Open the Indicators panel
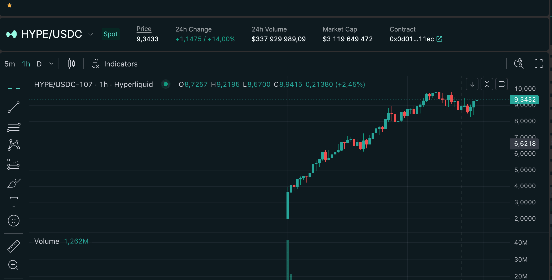This screenshot has height=280, width=552. pos(115,64)
